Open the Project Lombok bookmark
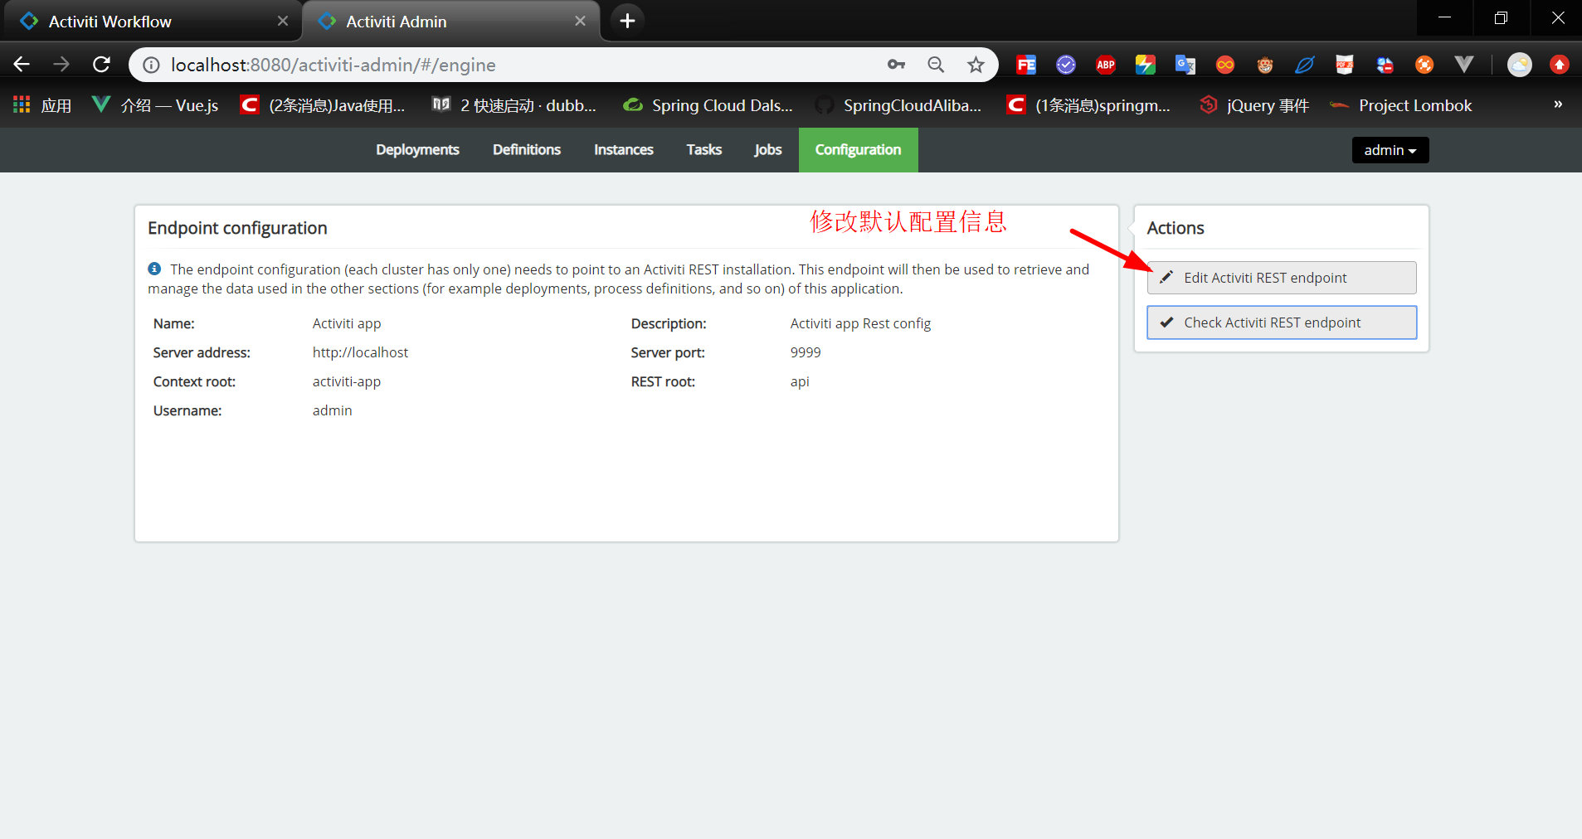 [1401, 105]
